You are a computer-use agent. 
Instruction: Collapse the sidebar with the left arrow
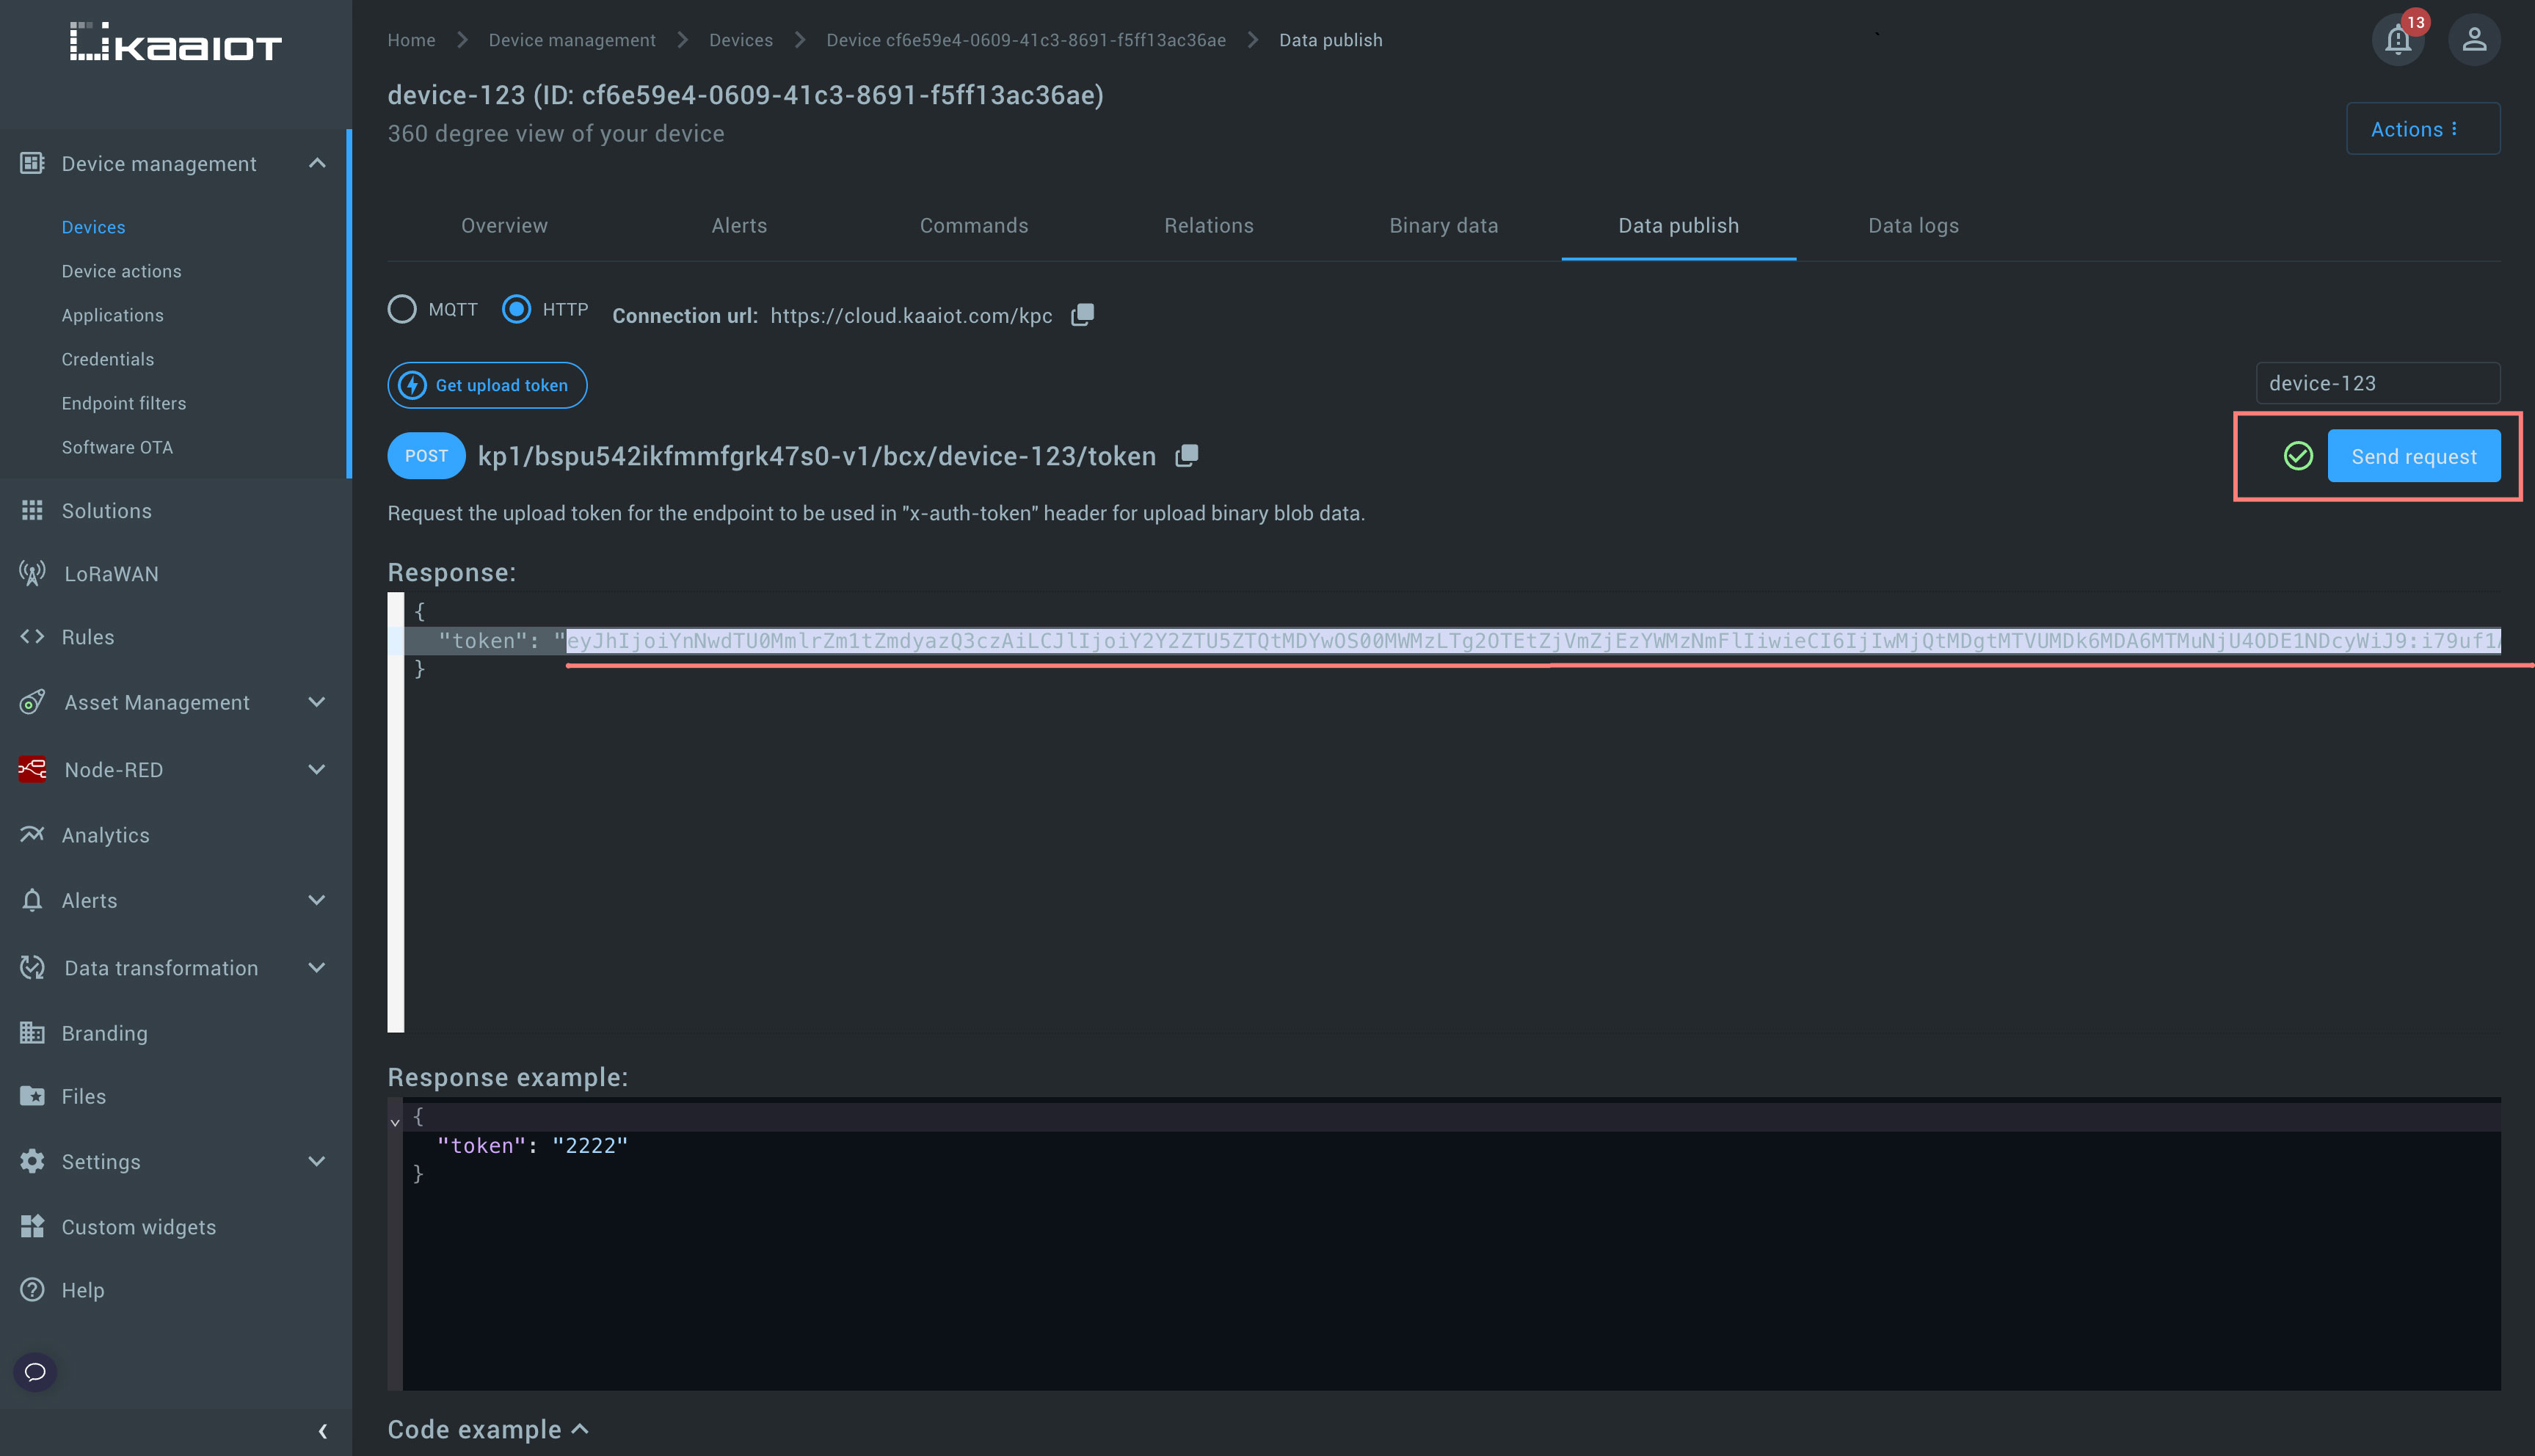click(x=322, y=1431)
